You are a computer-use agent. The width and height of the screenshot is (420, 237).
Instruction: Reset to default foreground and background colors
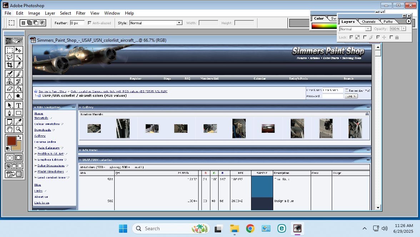(x=8, y=148)
